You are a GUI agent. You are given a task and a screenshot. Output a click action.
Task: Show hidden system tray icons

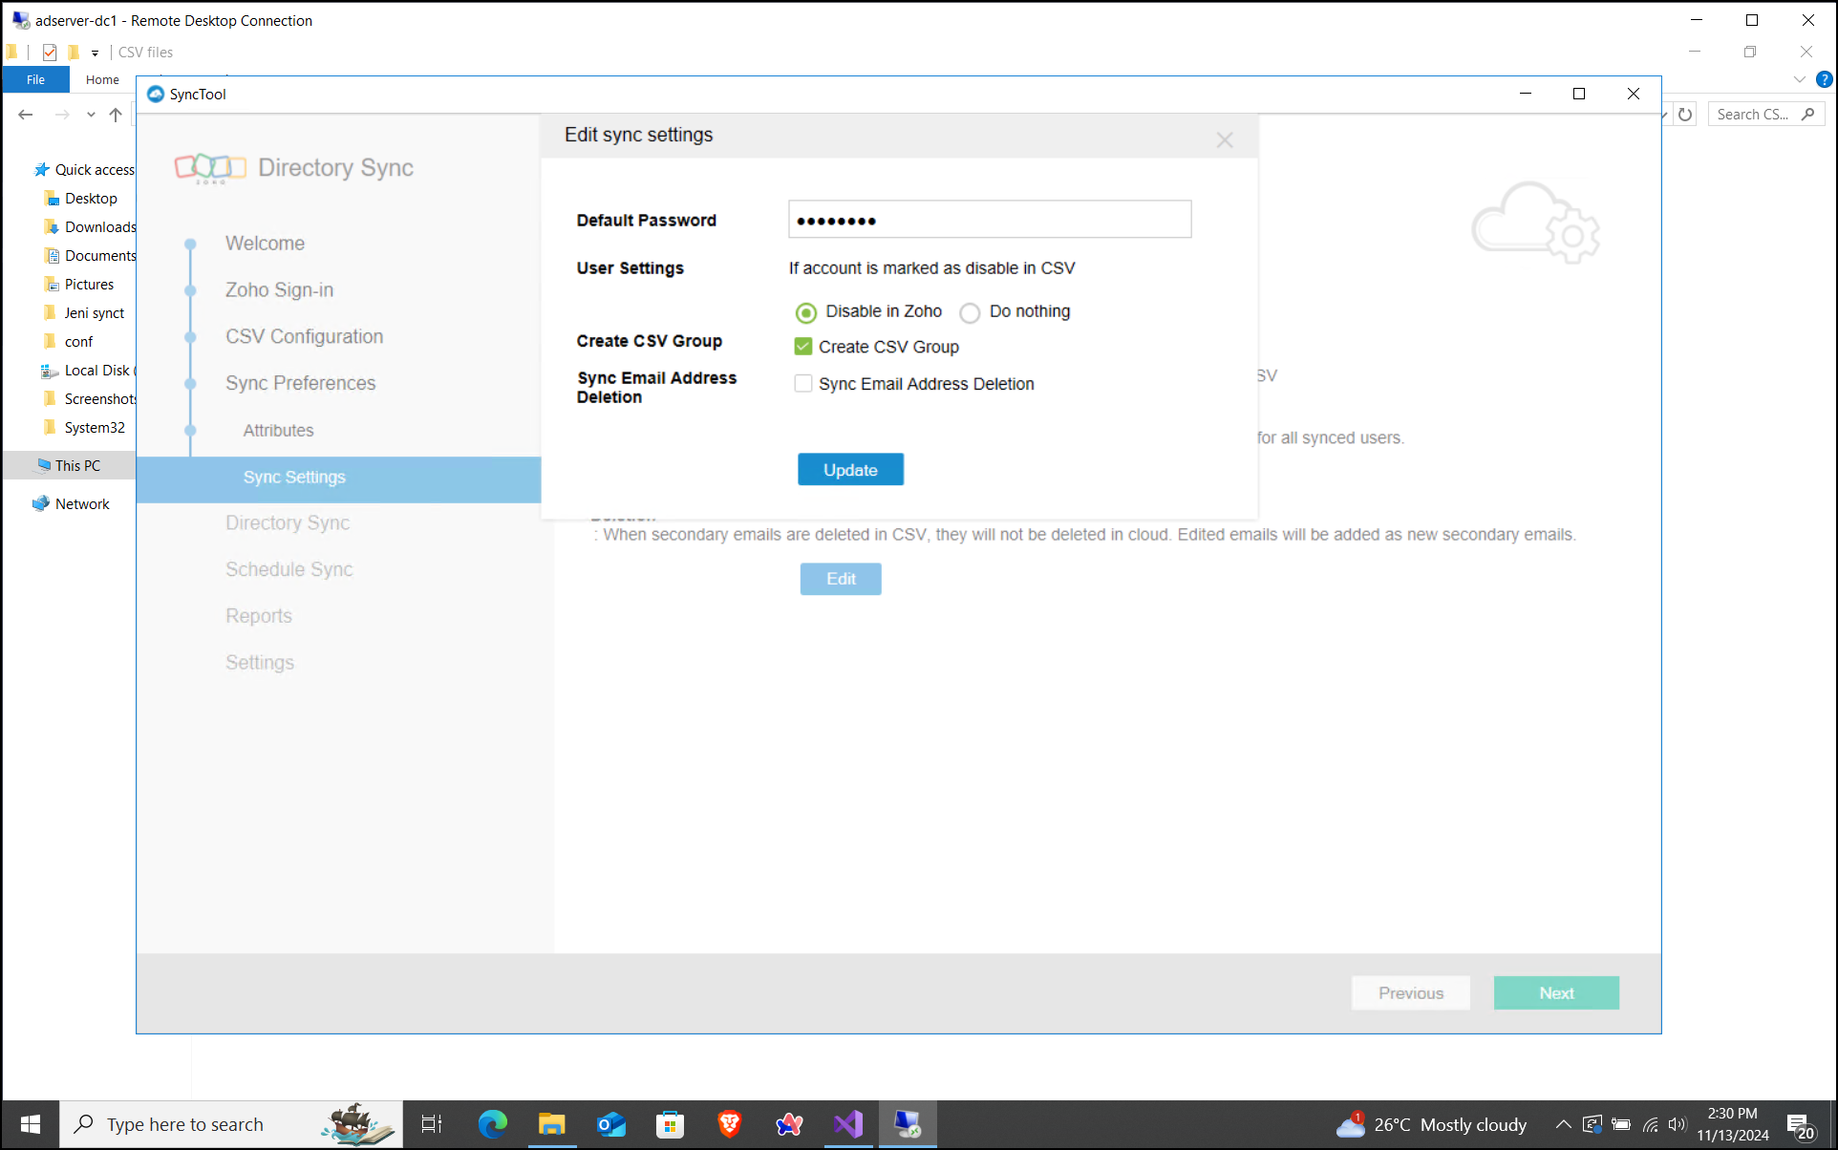[1563, 1124]
